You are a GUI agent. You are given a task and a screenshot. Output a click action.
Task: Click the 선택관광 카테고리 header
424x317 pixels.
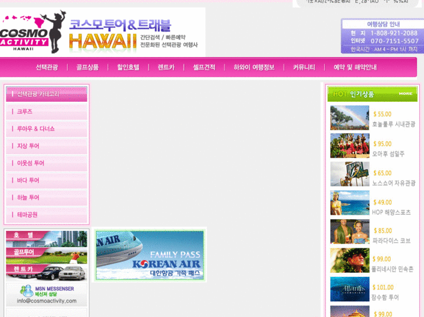pos(47,94)
